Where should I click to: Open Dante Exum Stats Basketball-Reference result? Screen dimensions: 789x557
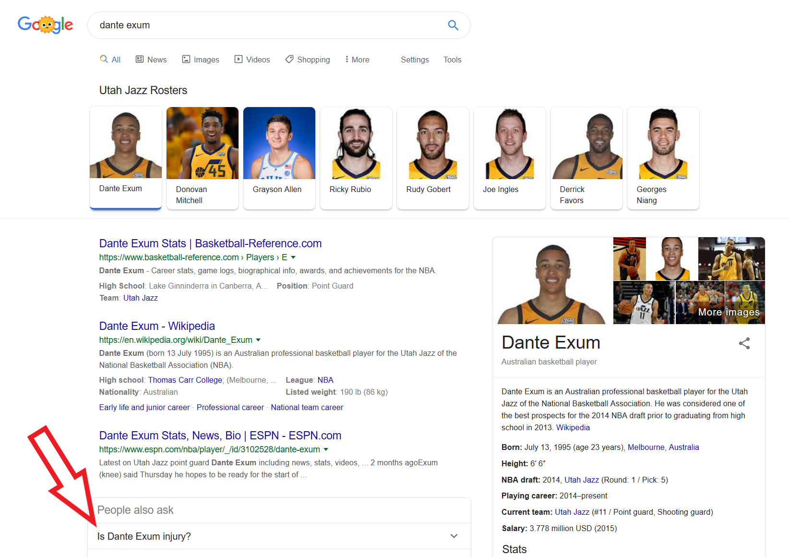click(210, 243)
